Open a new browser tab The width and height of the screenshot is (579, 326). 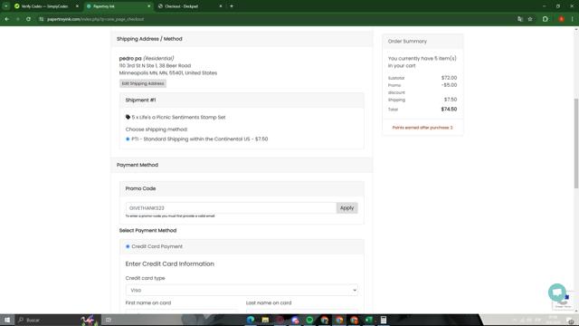point(232,6)
